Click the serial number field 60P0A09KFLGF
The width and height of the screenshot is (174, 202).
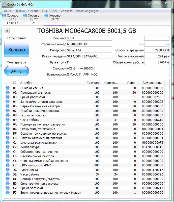click(89, 44)
